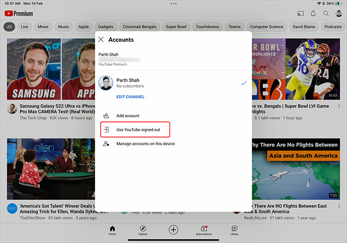The image size is (347, 243).
Task: Select the All filter chip
Action: [x=9, y=27]
